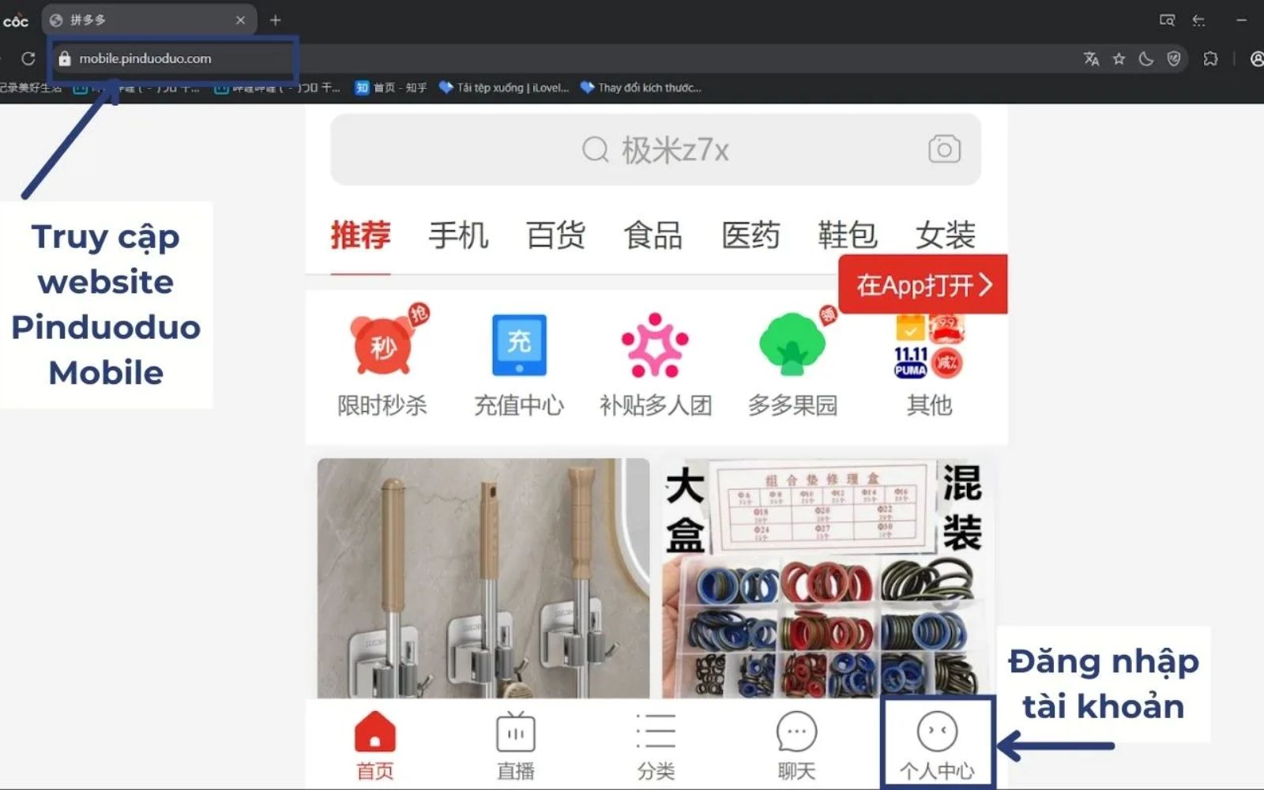Viewport: 1264px width, 790px height.
Task: Toggle dark mode with the moon icon
Action: click(1145, 58)
